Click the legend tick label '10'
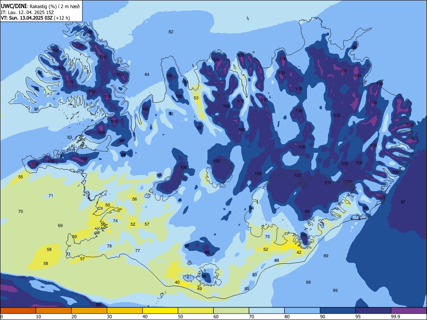This screenshot has width=427, height=320. [x=39, y=317]
